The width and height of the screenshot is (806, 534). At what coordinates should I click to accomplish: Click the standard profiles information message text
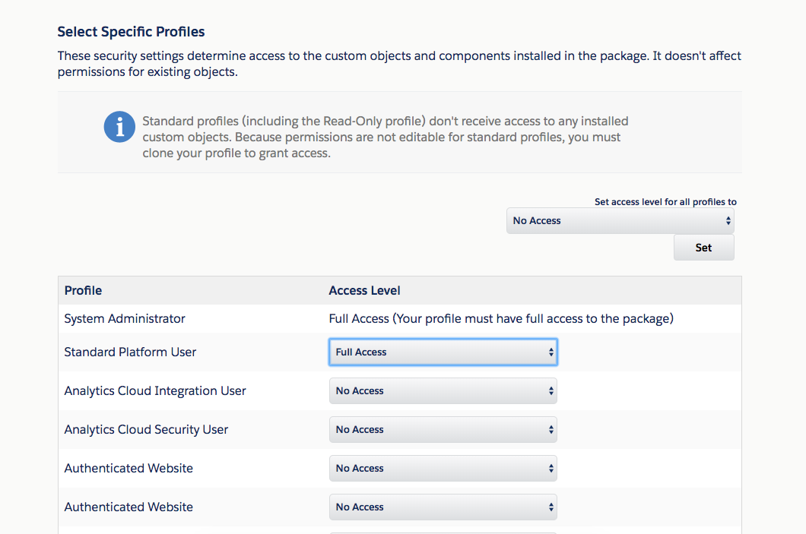coord(385,137)
